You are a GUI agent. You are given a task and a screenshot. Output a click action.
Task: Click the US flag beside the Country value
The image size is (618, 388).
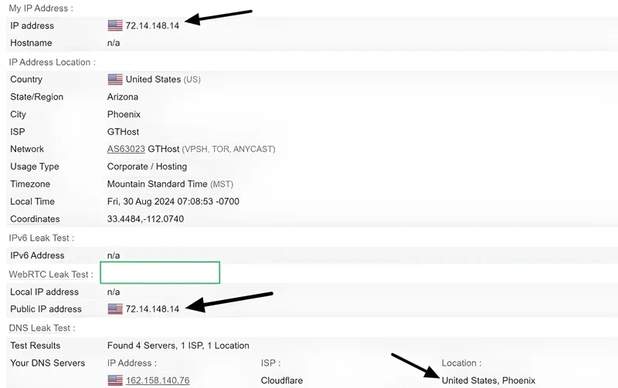115,79
